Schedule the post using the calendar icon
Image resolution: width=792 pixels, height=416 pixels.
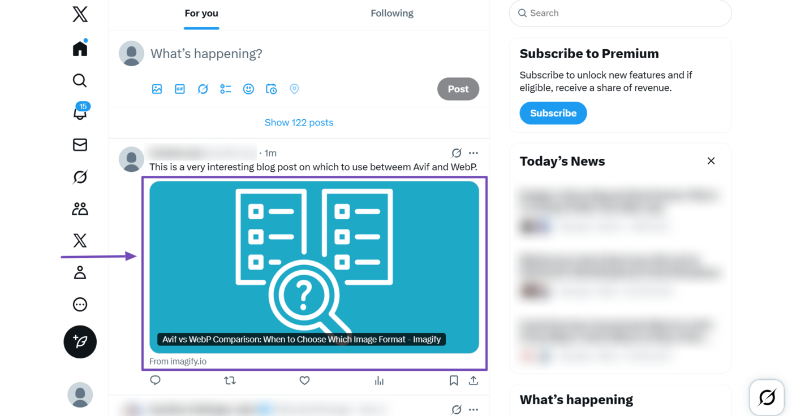point(271,89)
